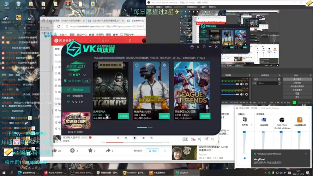Switch to second page indicator in VK game carousel
Viewport: 313px width, 176px height.
pos(150,128)
